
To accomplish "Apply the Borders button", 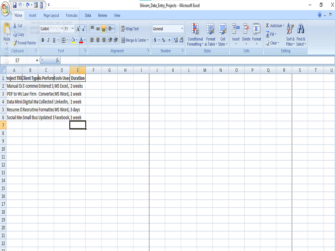I will (63, 40).
